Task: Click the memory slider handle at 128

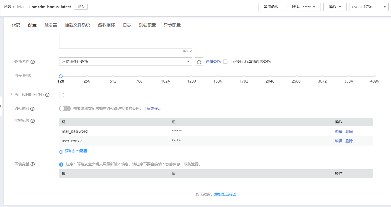Action: click(x=61, y=76)
